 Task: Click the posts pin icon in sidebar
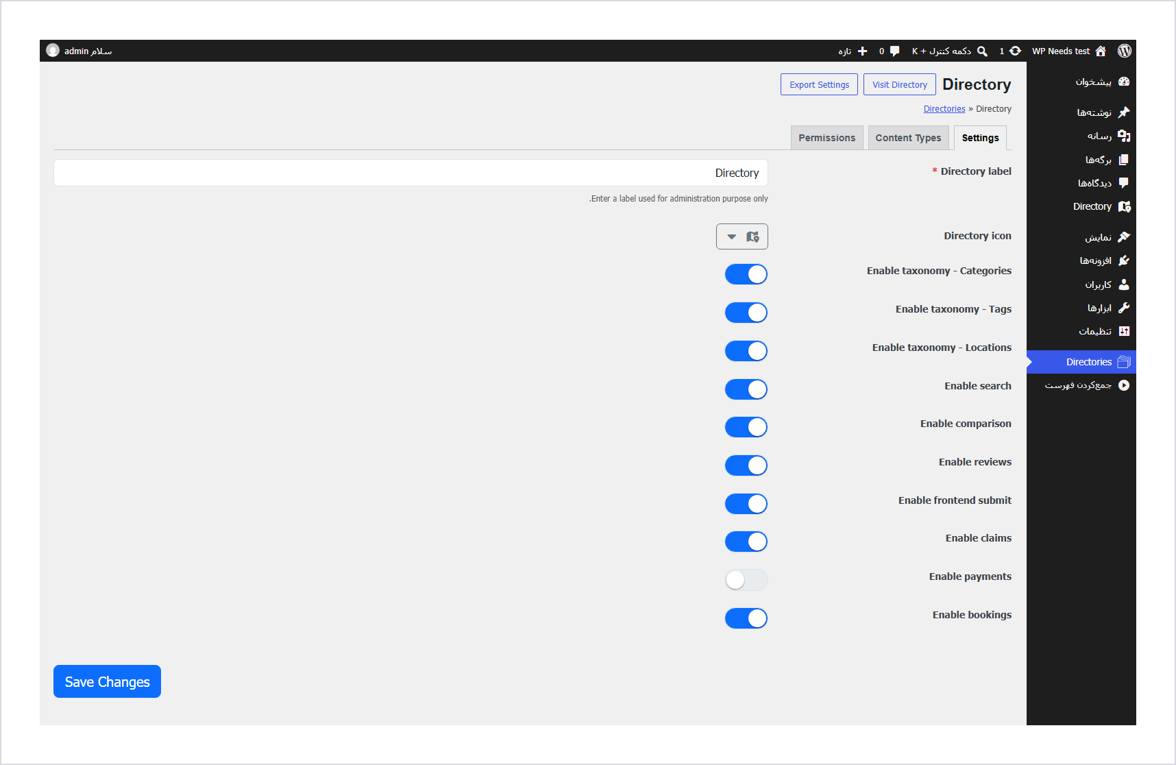tap(1124, 112)
